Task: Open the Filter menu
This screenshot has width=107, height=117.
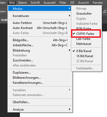Action: (x=63, y=3)
